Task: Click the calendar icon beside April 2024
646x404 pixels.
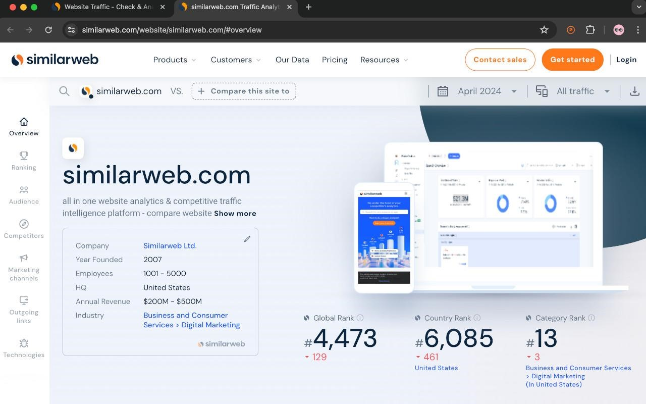Action: [443, 91]
